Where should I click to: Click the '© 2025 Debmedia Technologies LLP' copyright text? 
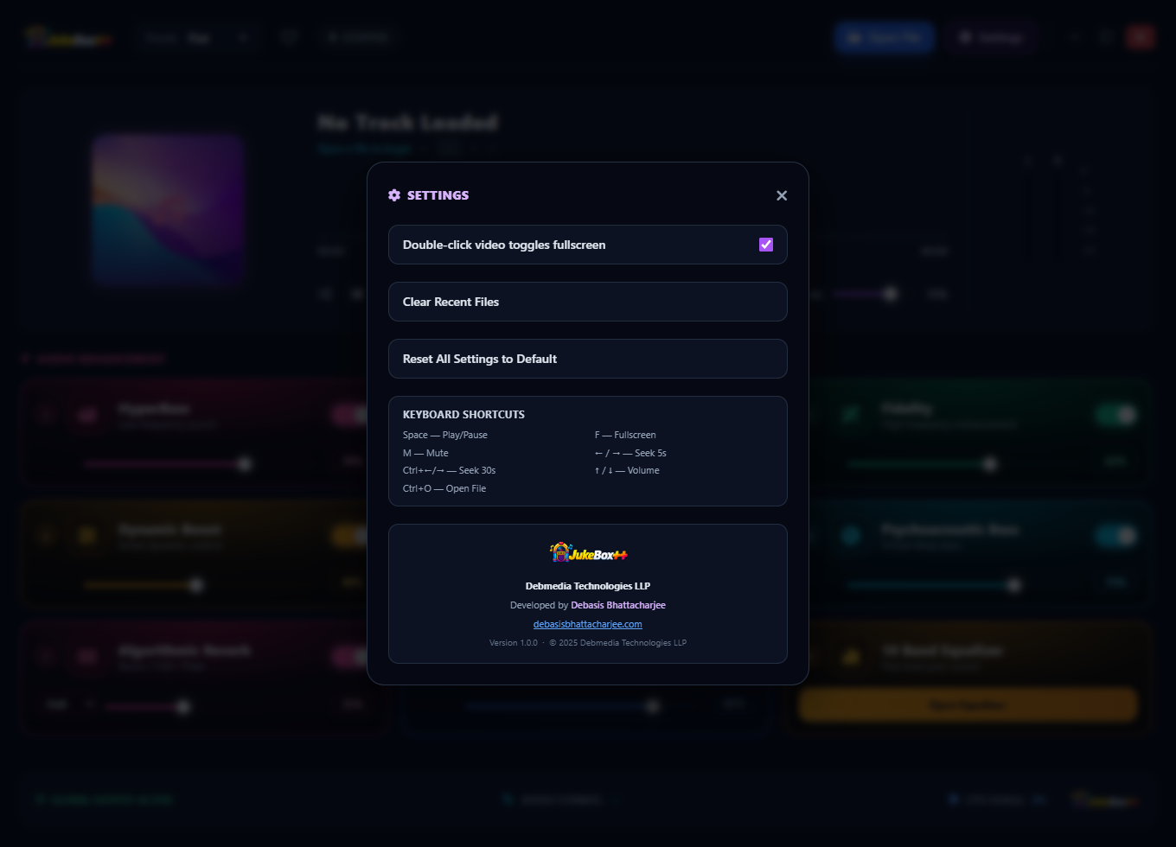(618, 643)
